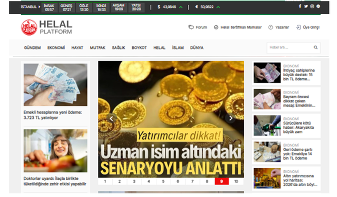Image resolution: width=337 pixels, height=197 pixels.
Task: Open the Facebook page icon
Action: coord(300,6)
